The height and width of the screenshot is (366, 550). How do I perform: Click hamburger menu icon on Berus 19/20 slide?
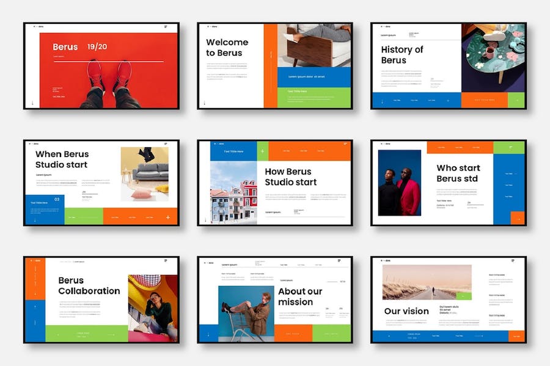pyautogui.click(x=166, y=27)
